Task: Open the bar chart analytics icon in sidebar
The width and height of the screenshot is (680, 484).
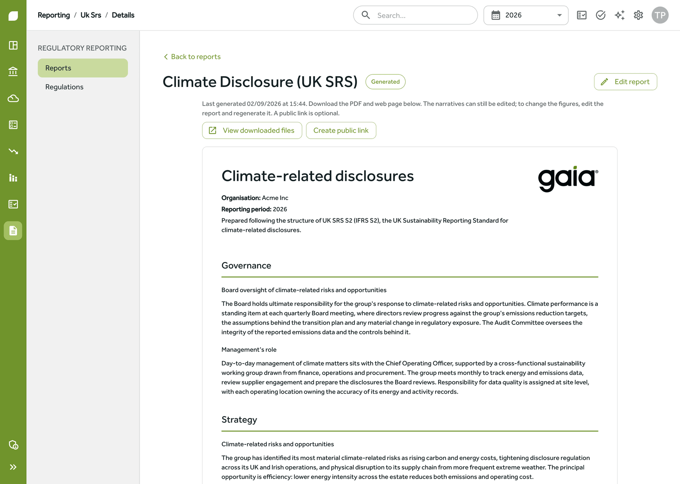Action: click(13, 178)
